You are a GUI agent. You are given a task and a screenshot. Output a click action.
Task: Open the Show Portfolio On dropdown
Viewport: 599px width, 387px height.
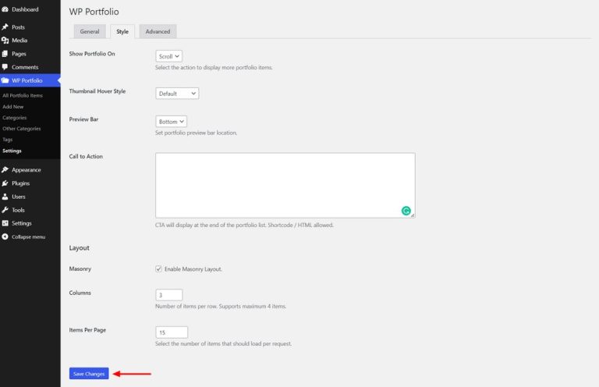click(x=168, y=56)
